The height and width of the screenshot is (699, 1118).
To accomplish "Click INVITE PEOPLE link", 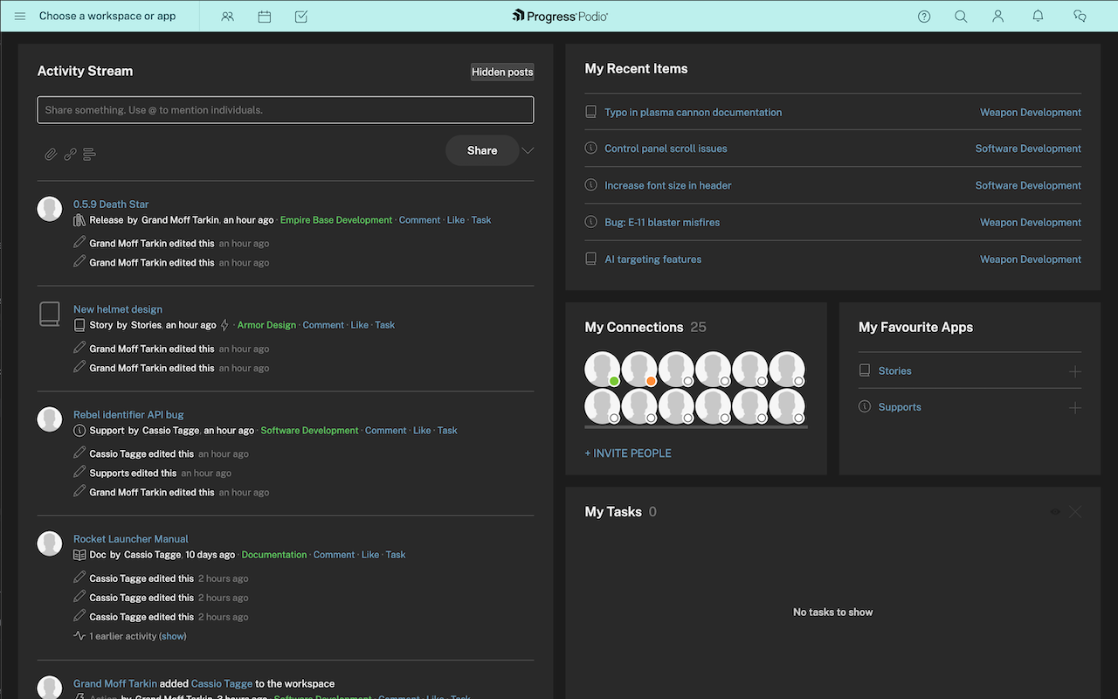I will pos(628,453).
